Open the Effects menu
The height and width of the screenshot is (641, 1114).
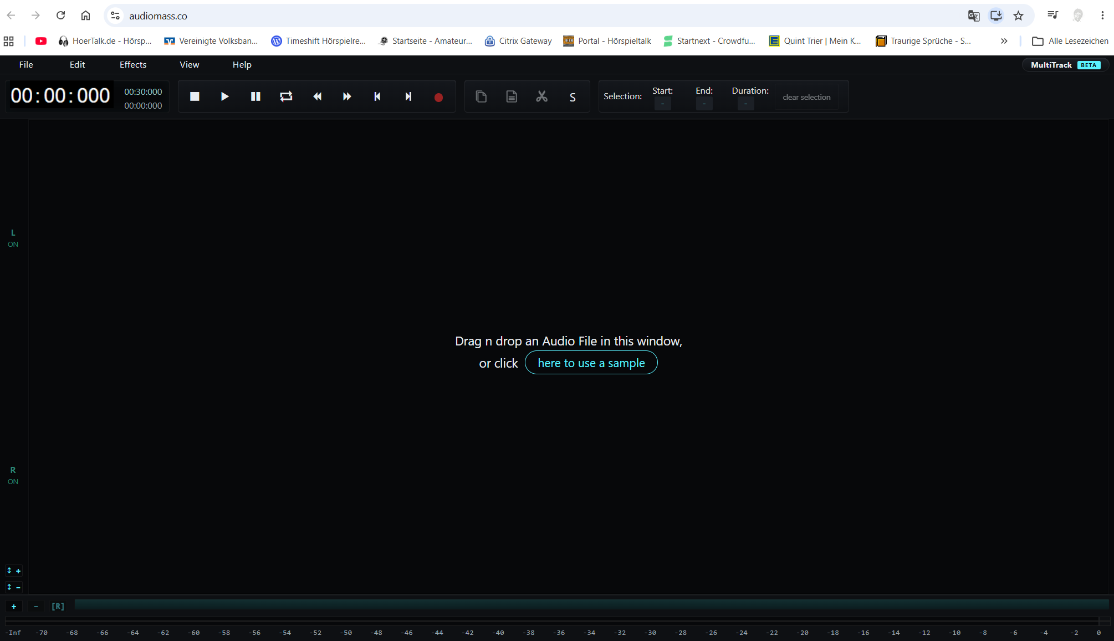point(133,65)
